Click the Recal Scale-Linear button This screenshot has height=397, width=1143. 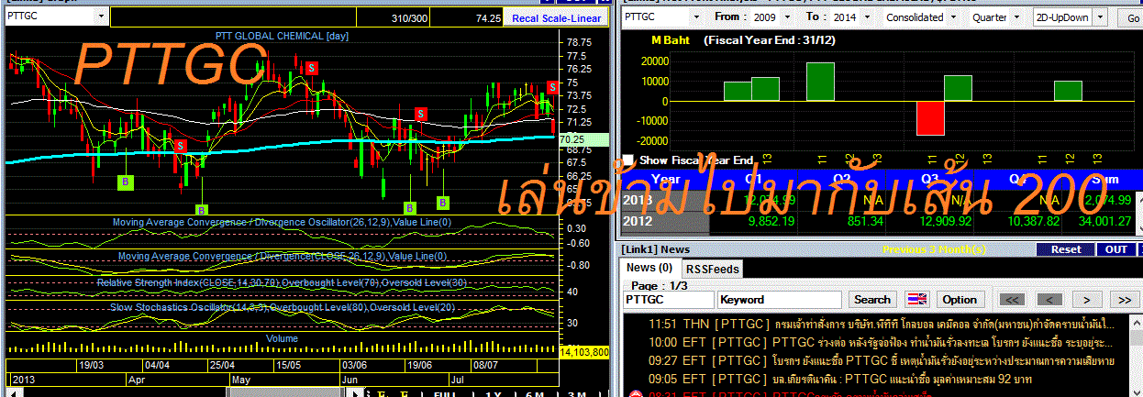coord(557,17)
